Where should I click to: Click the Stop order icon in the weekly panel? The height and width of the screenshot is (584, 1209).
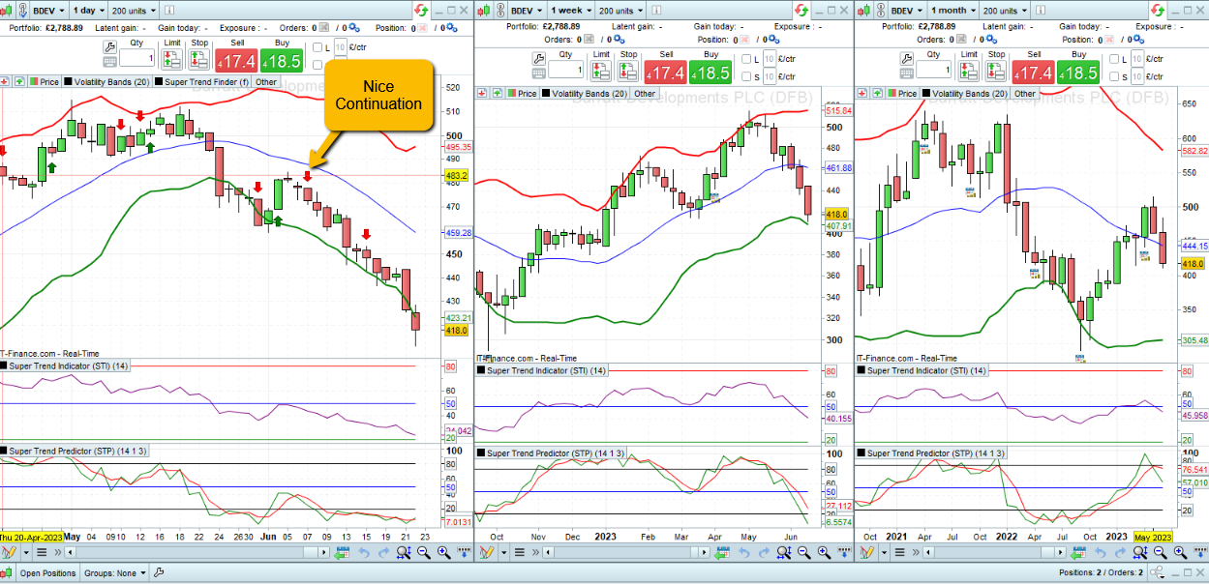point(629,72)
